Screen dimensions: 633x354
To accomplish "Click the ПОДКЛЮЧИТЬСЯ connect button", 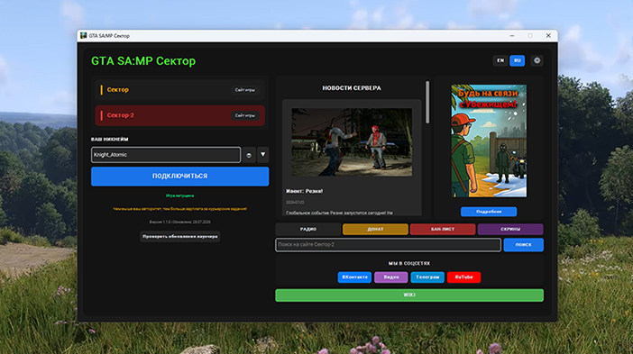I will 180,177.
